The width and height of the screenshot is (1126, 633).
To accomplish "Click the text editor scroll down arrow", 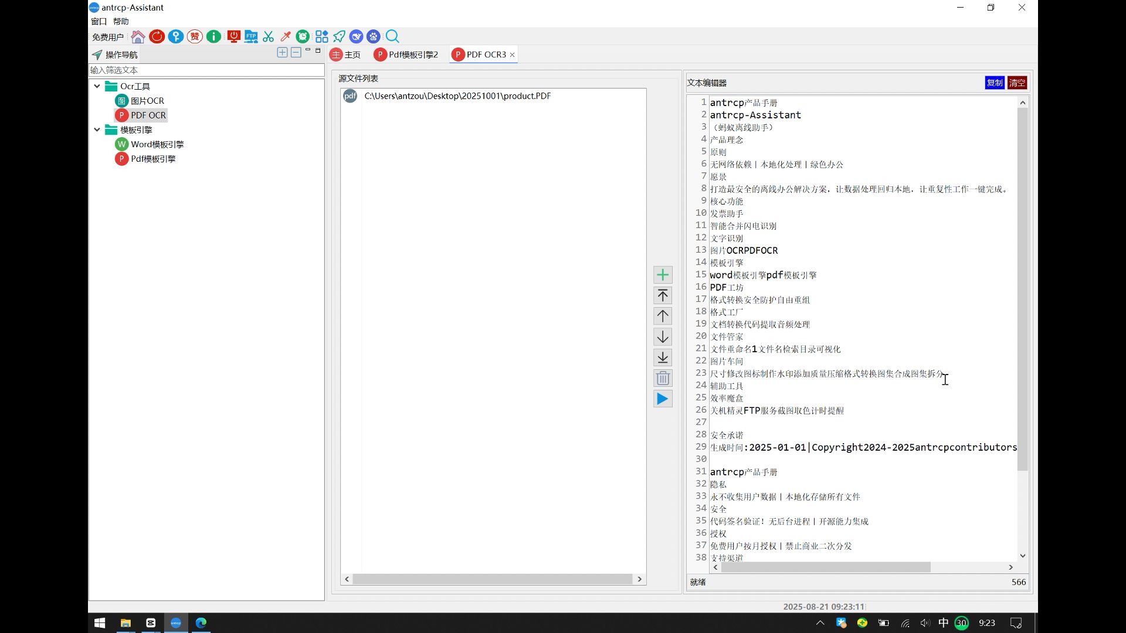I will coord(1023,556).
